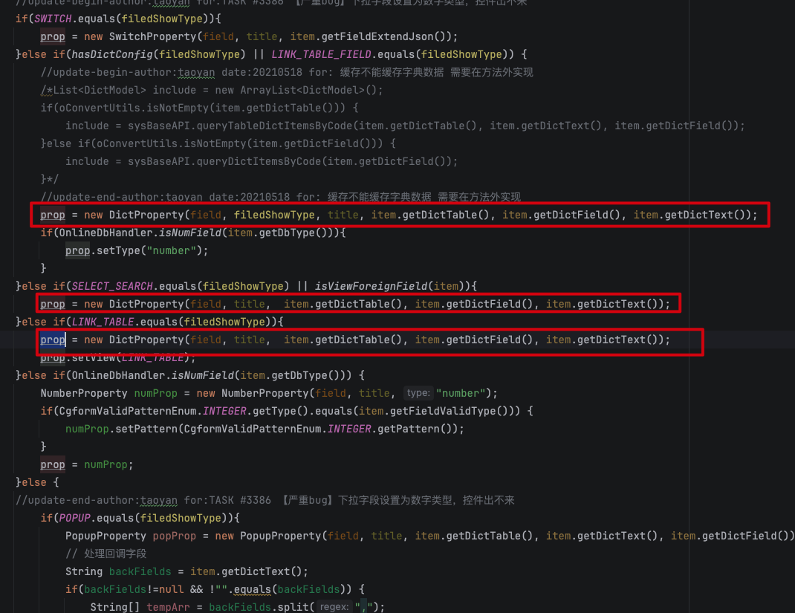Screen dimensions: 795x613
Task: Click the highlighted prop variable at the caret
Action: point(53,340)
